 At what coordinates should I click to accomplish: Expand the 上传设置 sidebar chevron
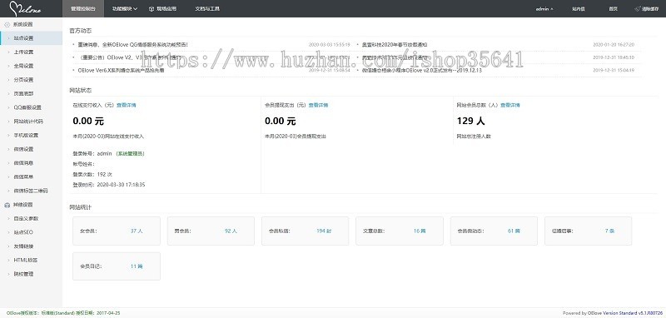(x=8, y=52)
